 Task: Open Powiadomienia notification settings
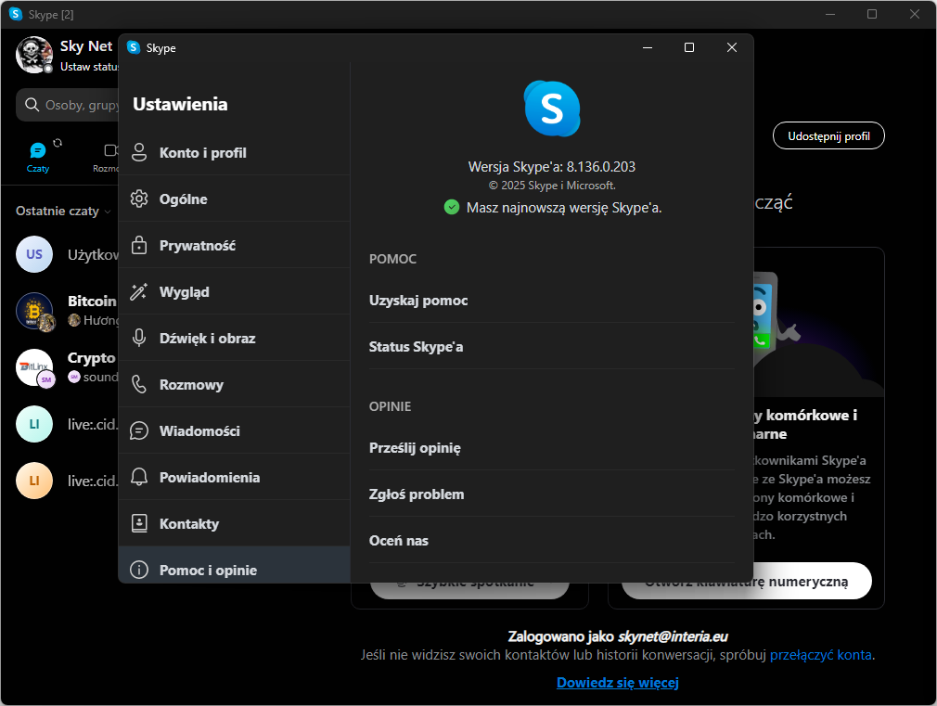[234, 477]
